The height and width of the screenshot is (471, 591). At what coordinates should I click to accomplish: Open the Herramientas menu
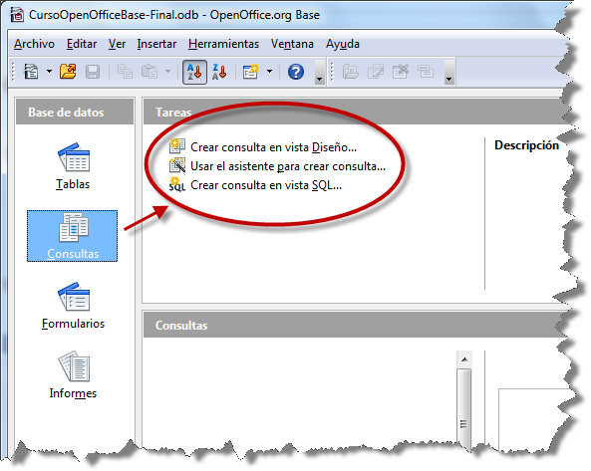pyautogui.click(x=223, y=44)
